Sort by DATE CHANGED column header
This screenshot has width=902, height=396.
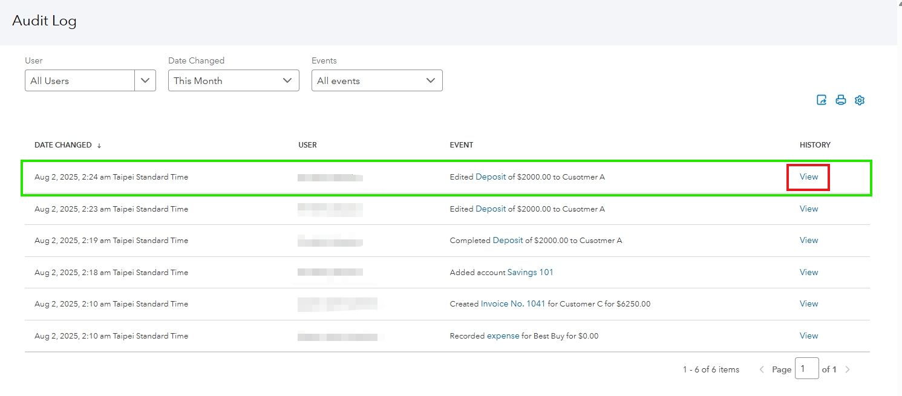pos(63,145)
